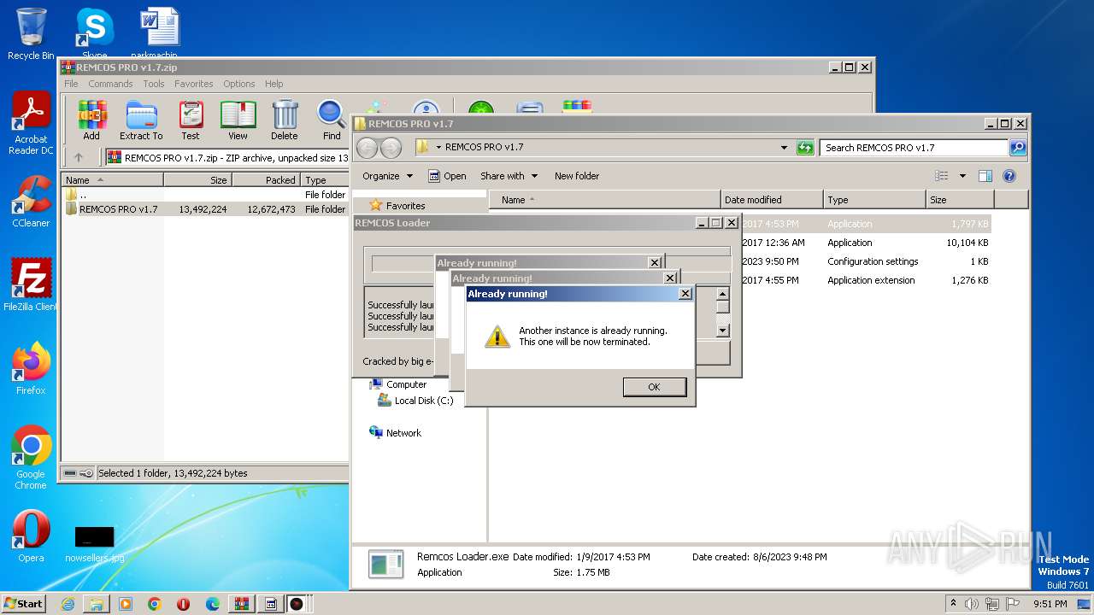This screenshot has width=1094, height=615.
Task: Open Tools menu in WinRAR
Action: click(154, 84)
